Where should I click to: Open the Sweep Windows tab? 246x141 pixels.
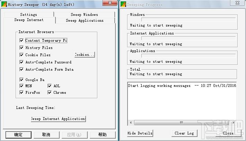pos(85,14)
